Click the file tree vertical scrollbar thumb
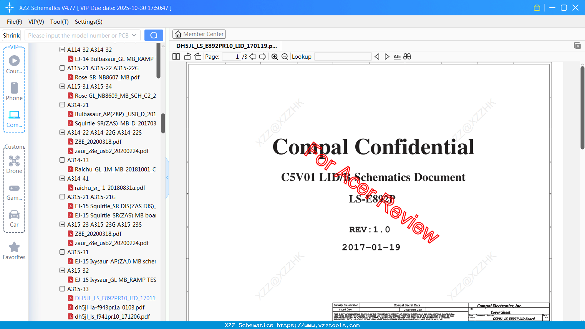The height and width of the screenshot is (329, 585). [x=163, y=123]
